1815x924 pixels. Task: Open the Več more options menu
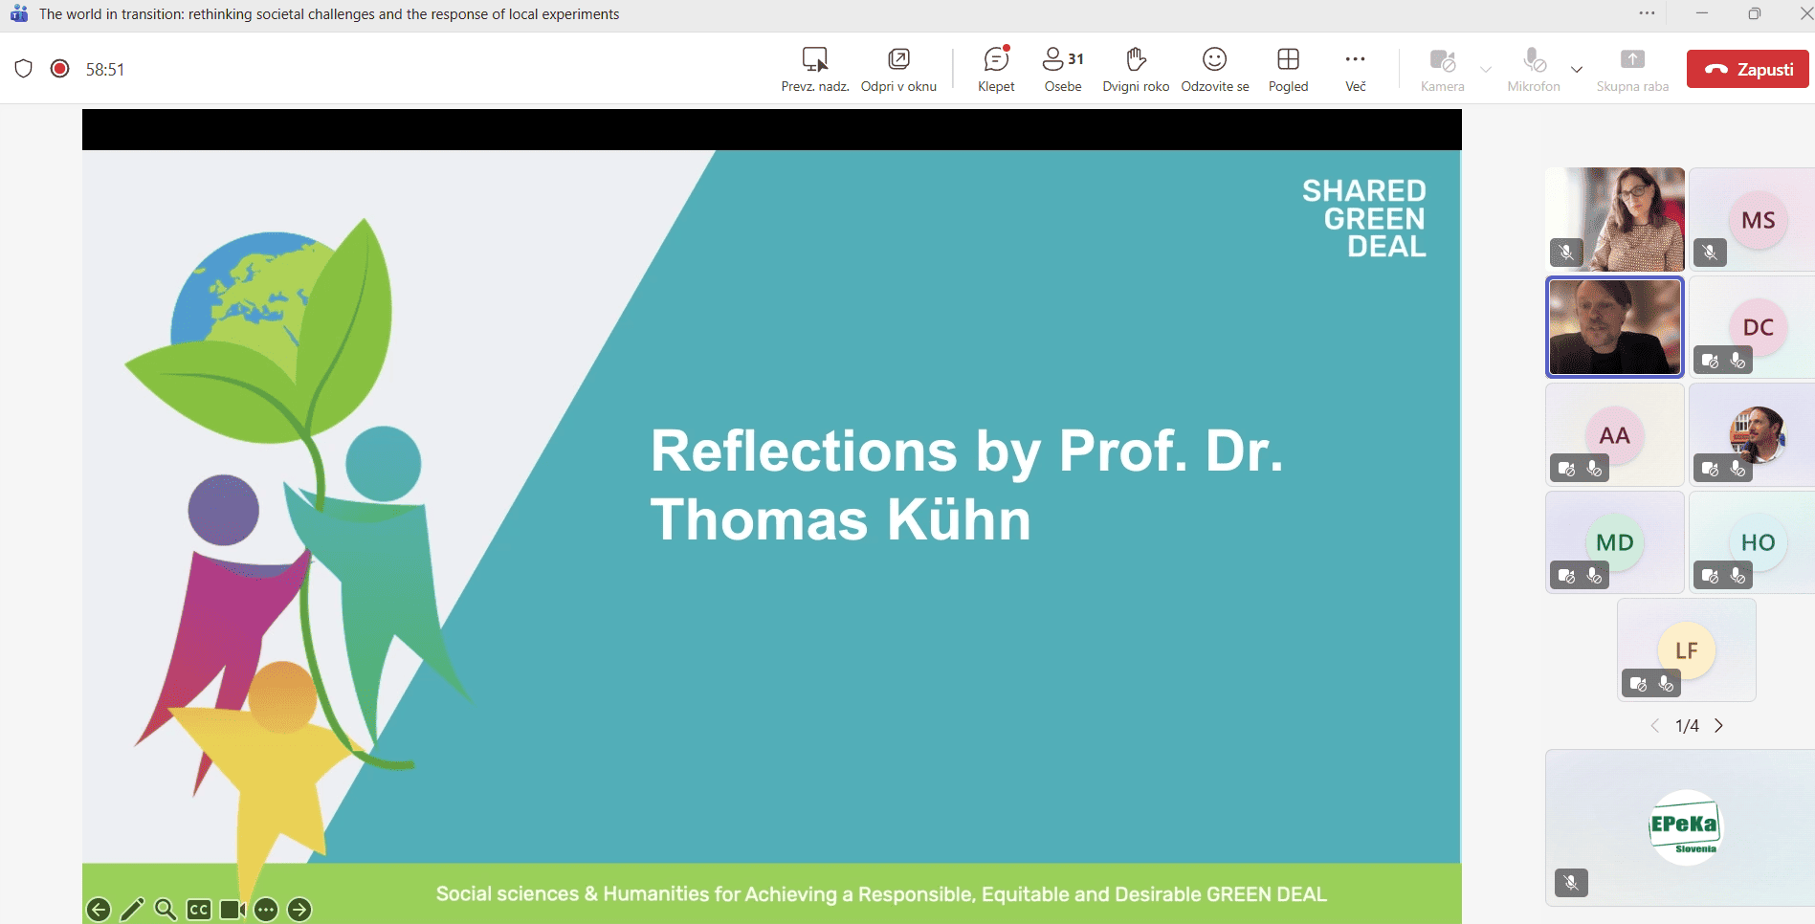pos(1355,69)
